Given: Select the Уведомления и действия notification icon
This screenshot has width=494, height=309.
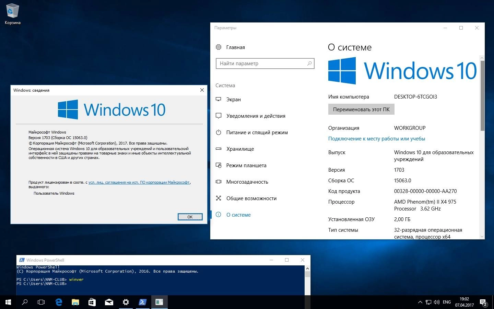Looking at the screenshot, I should click(x=219, y=116).
